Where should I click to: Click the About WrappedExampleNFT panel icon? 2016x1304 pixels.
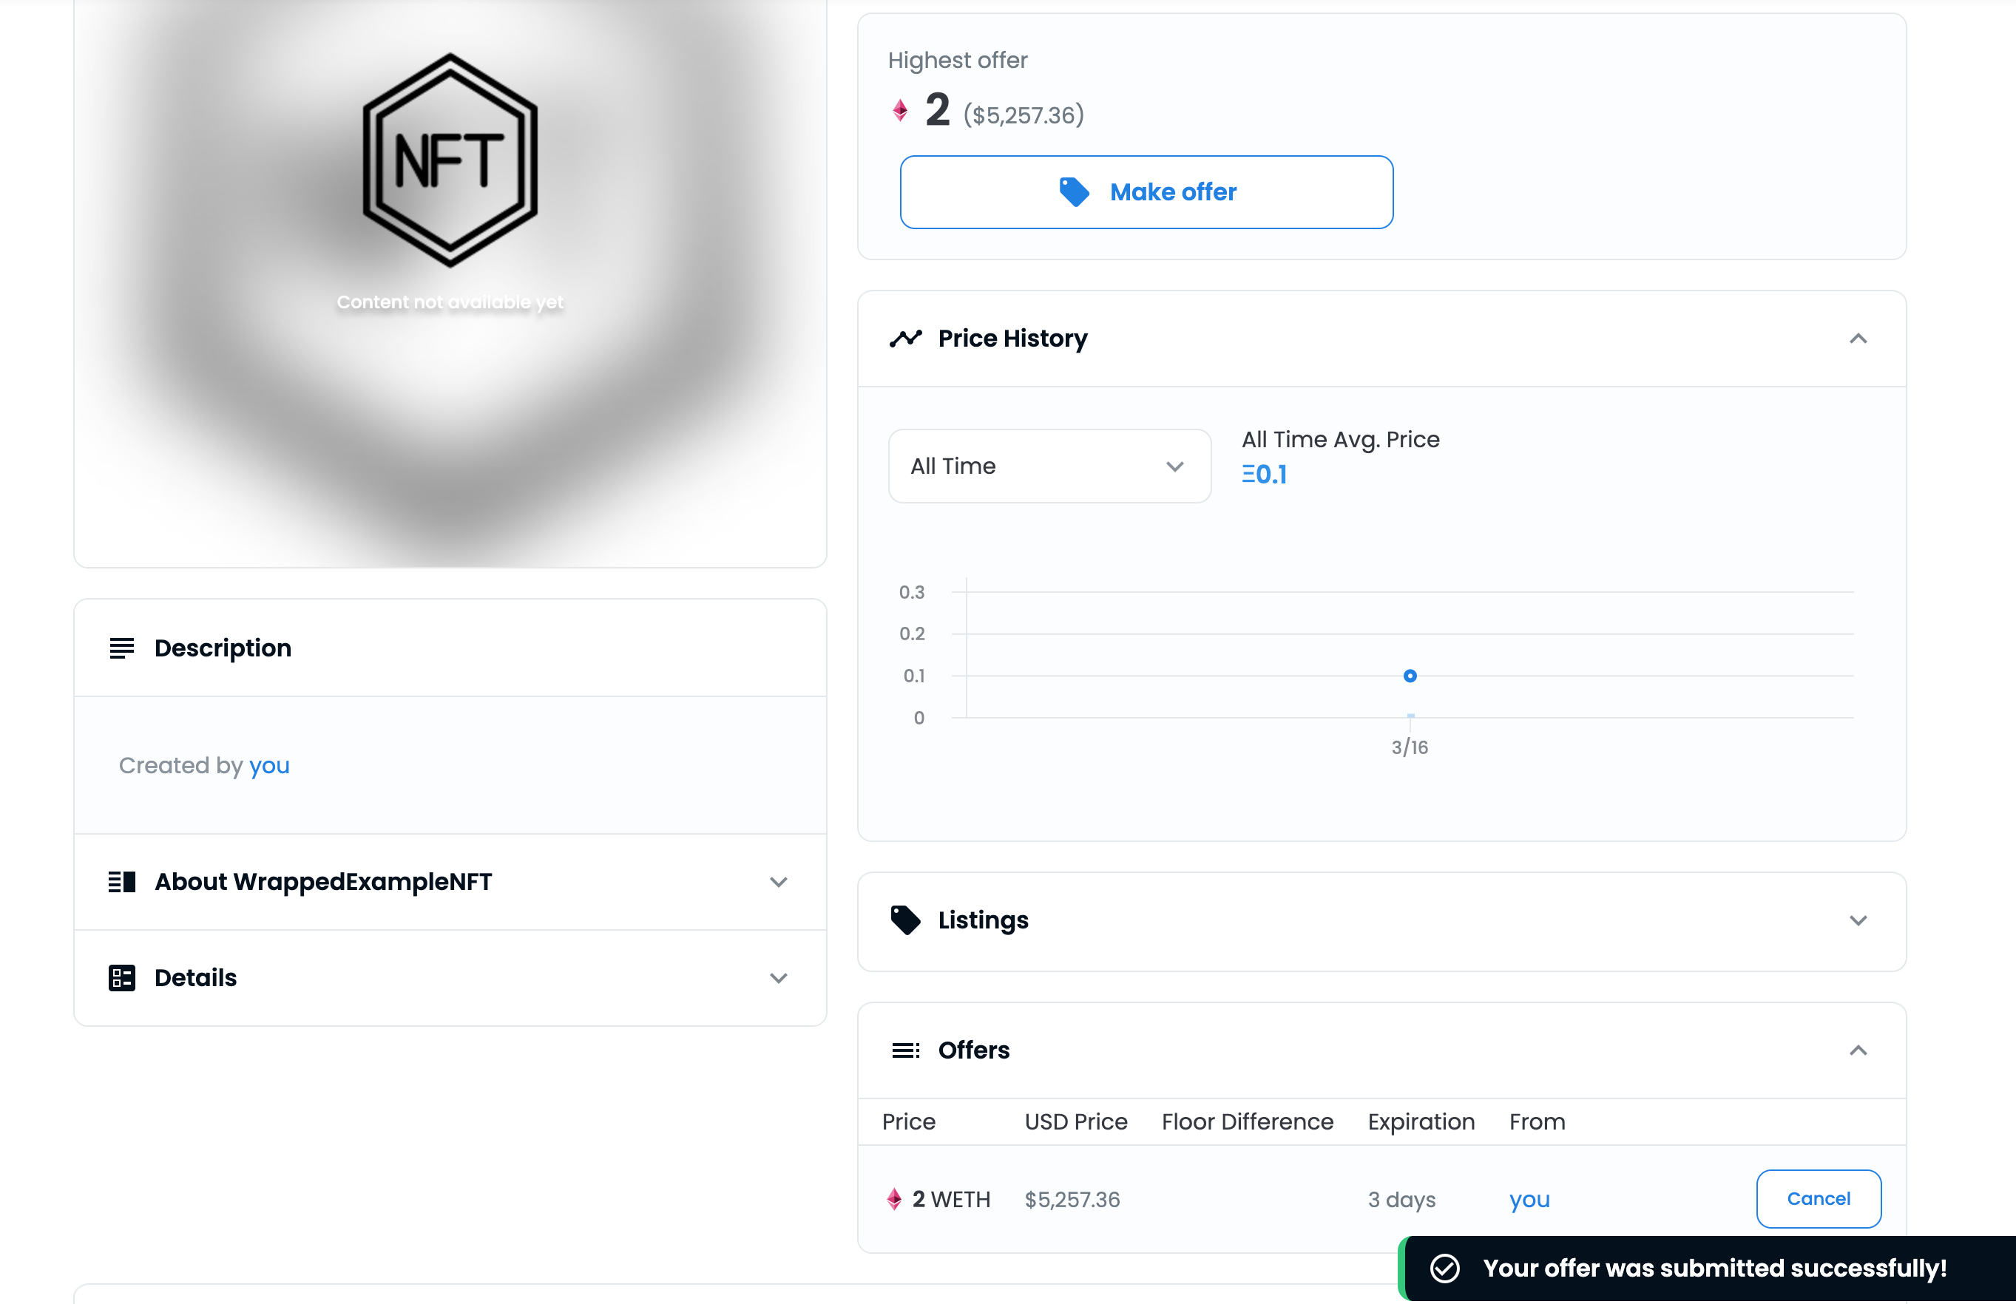[121, 883]
